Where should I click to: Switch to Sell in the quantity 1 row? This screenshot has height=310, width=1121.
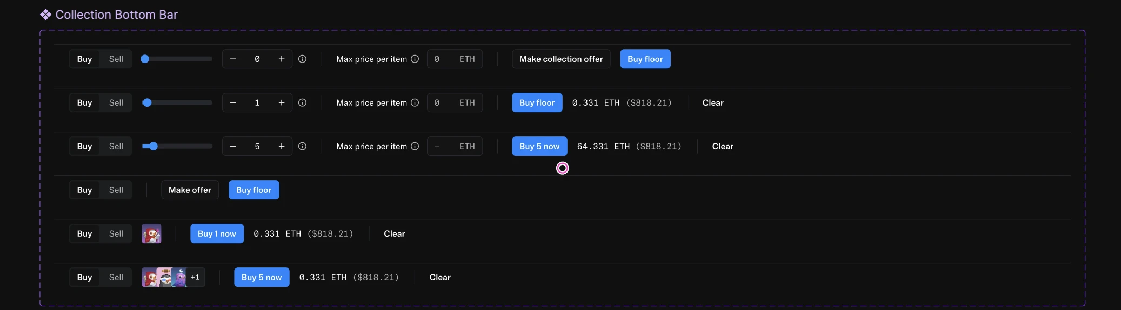click(116, 103)
